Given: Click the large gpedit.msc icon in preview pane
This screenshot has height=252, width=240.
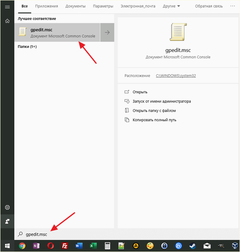Looking at the screenshot, I should click(178, 32).
